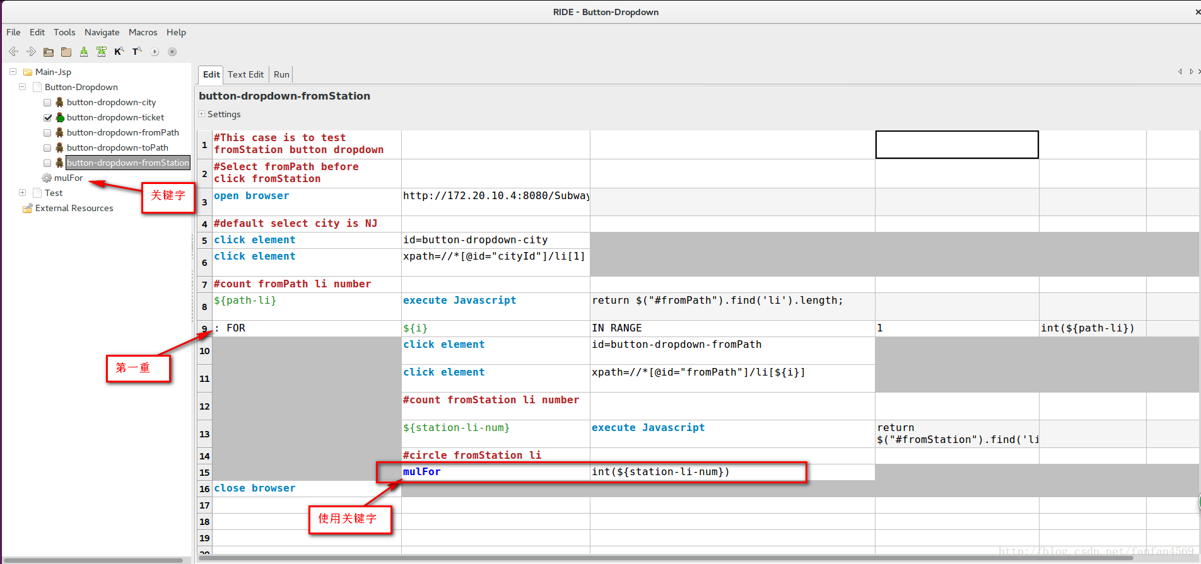Collapse the Main-Jsp tree node

(x=13, y=72)
